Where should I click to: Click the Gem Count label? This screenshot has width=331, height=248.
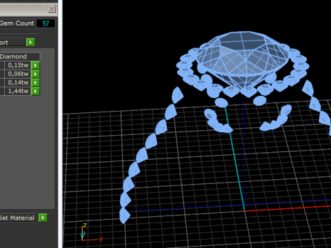[17, 23]
